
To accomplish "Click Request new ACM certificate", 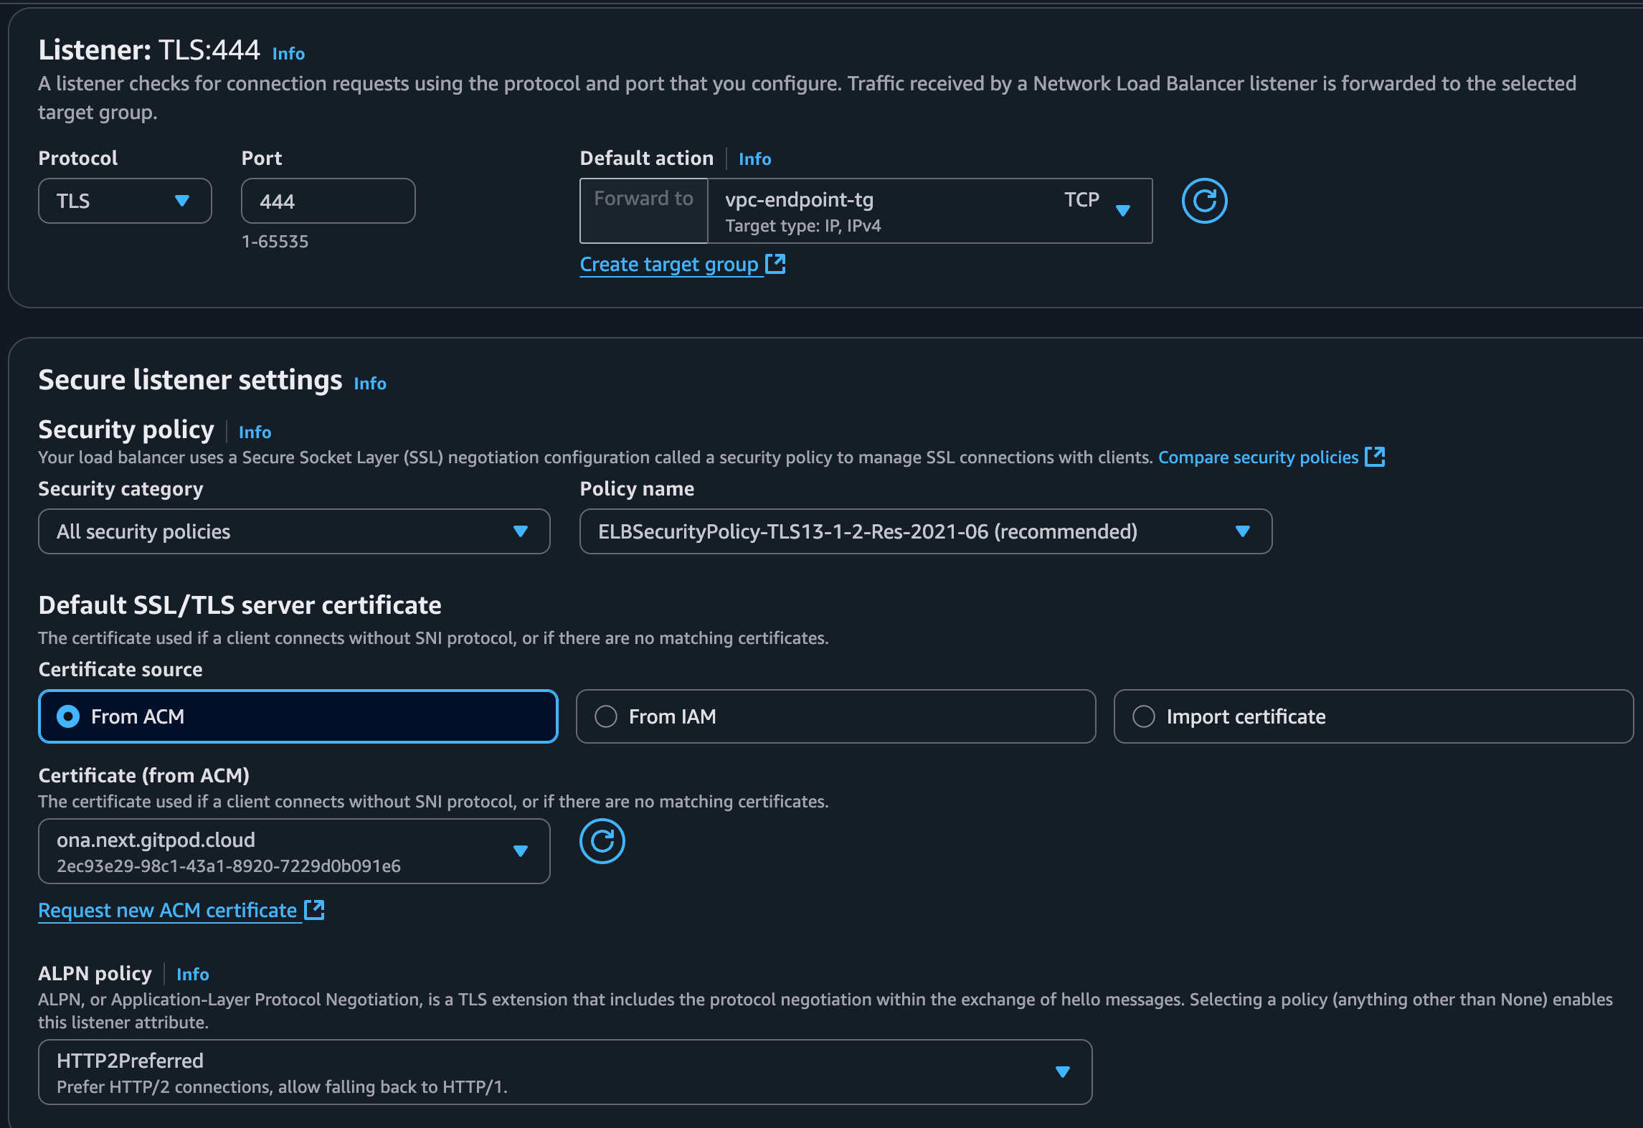I will point(166,910).
